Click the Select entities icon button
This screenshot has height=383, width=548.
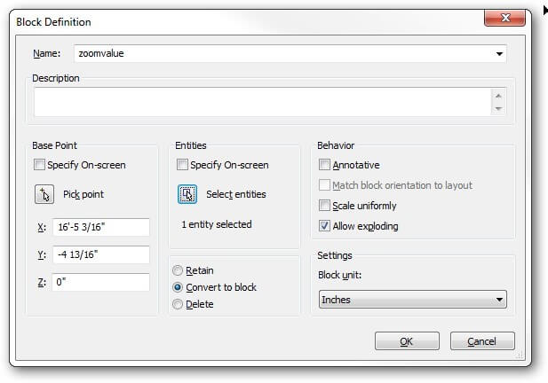(x=187, y=194)
